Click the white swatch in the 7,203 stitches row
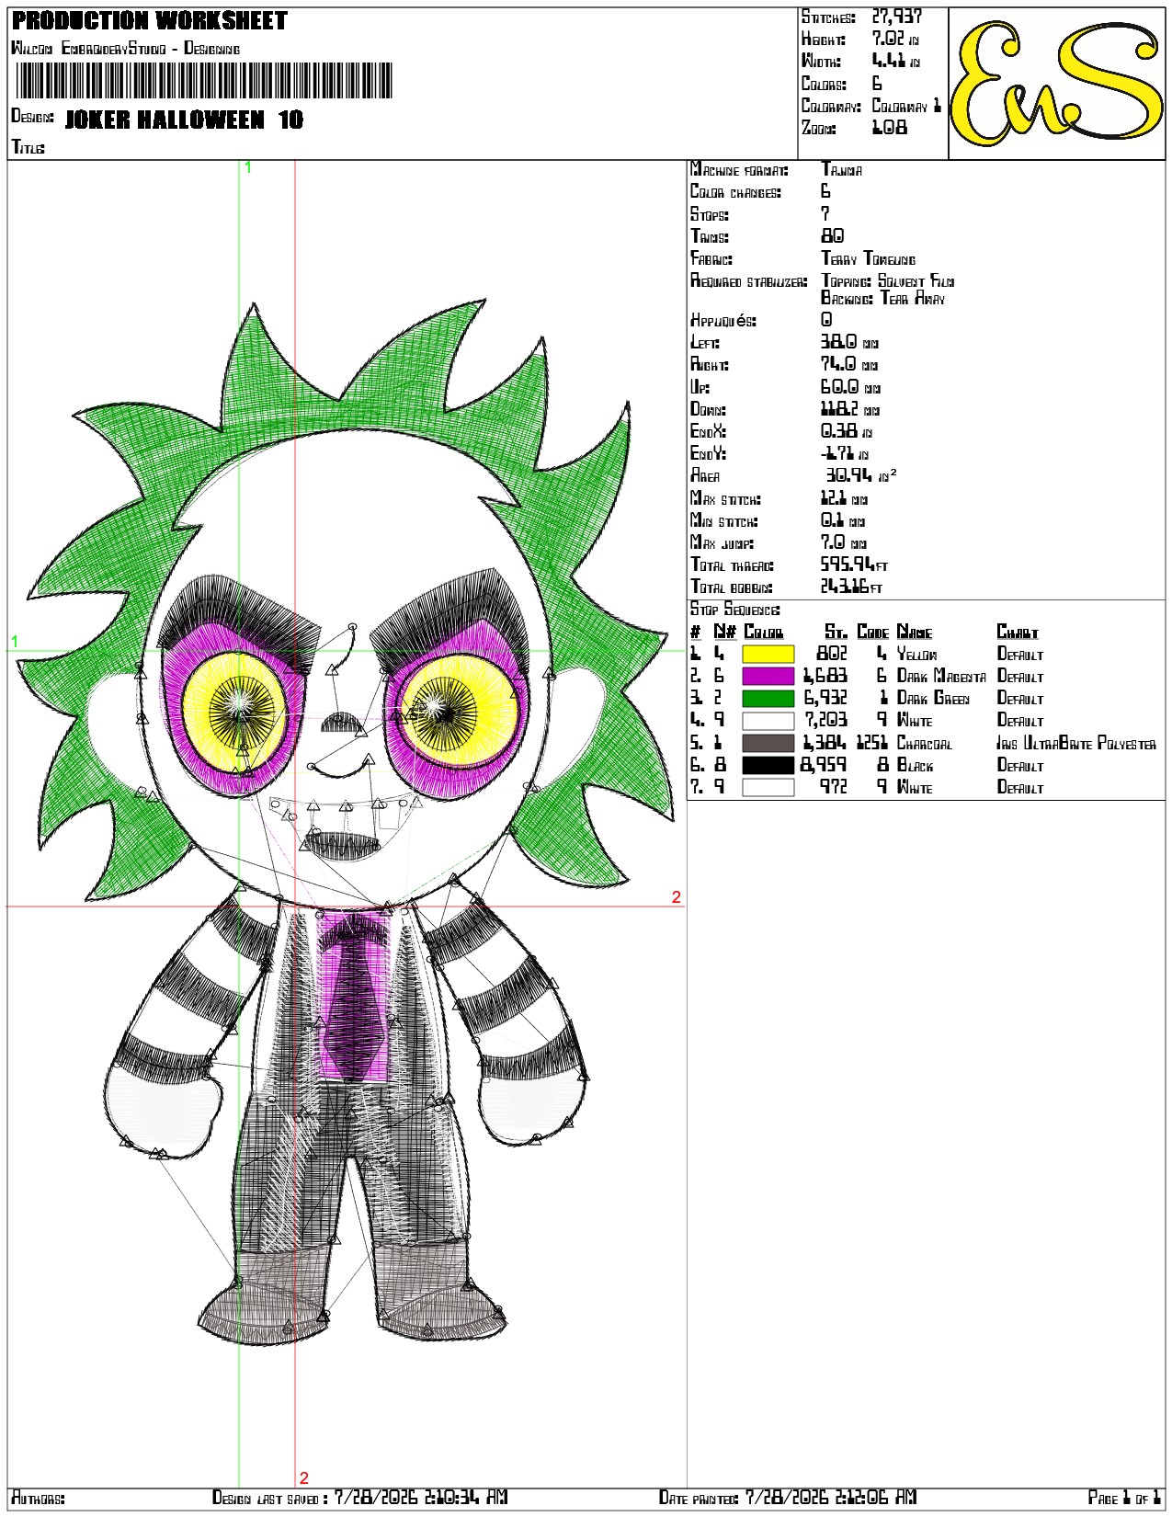 pos(768,721)
